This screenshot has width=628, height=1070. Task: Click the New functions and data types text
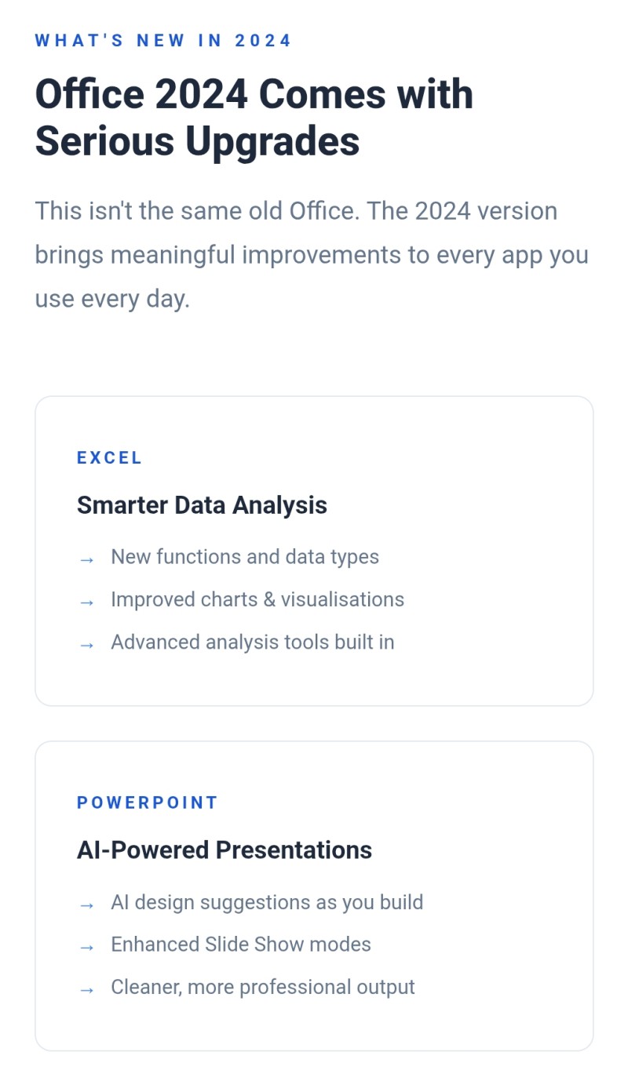point(245,557)
